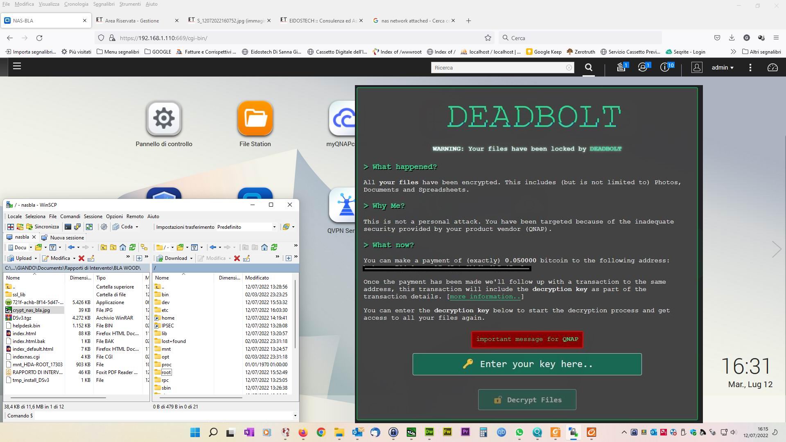Click the Upload button in WinSCP

pyautogui.click(x=20, y=258)
